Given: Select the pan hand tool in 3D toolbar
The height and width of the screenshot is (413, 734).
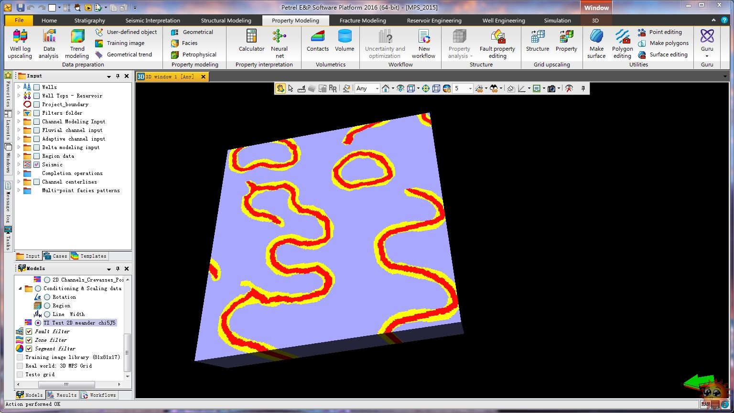Looking at the screenshot, I should [x=280, y=88].
